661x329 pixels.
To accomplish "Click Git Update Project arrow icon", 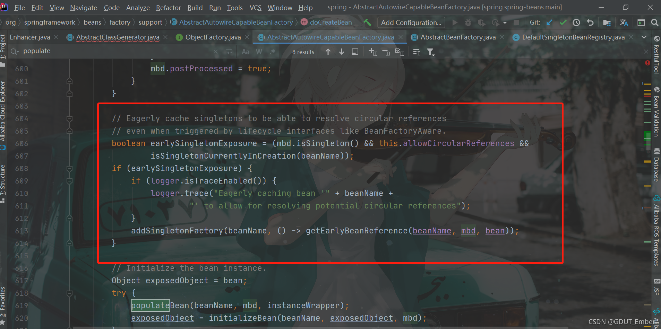I will pos(549,23).
